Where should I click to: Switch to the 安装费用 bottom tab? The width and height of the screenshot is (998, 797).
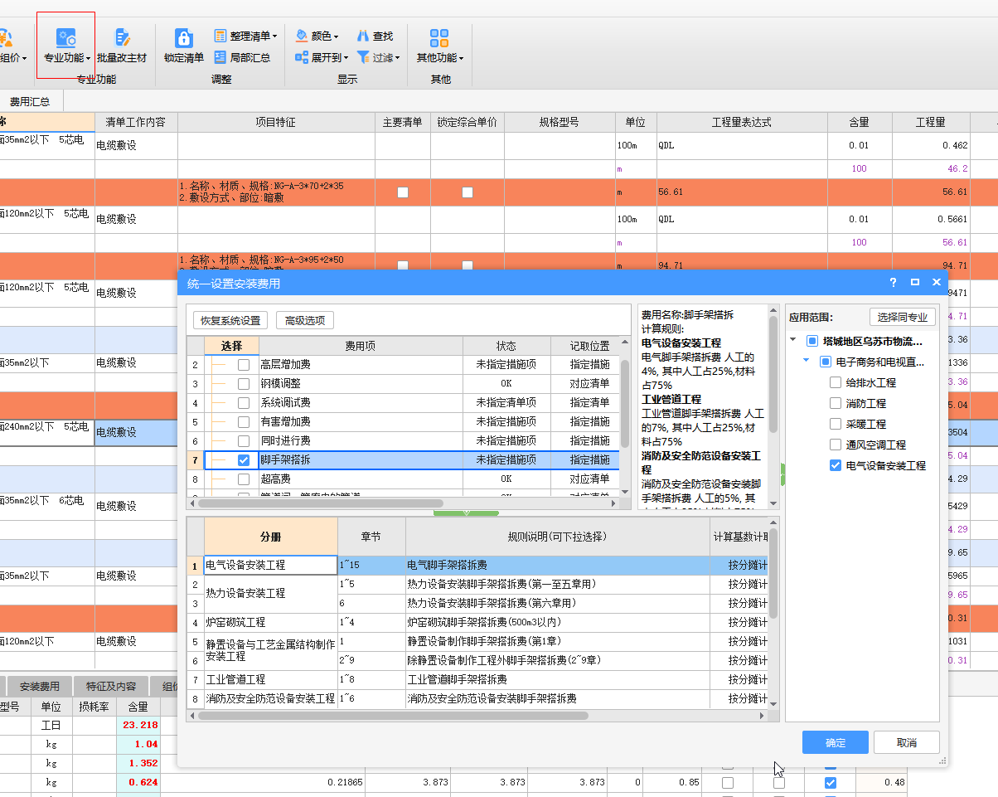39,687
